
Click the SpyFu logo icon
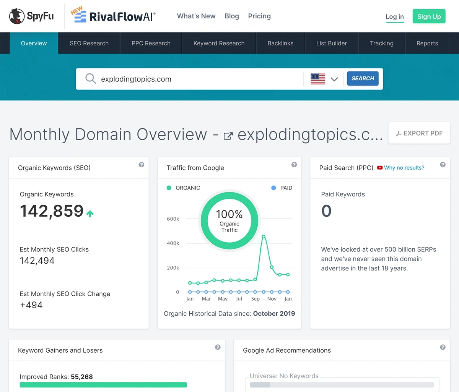[x=17, y=16]
